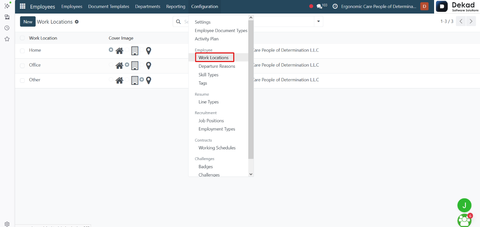This screenshot has height=227, width=480.
Task: Open the Reporting menu
Action: coord(176,6)
